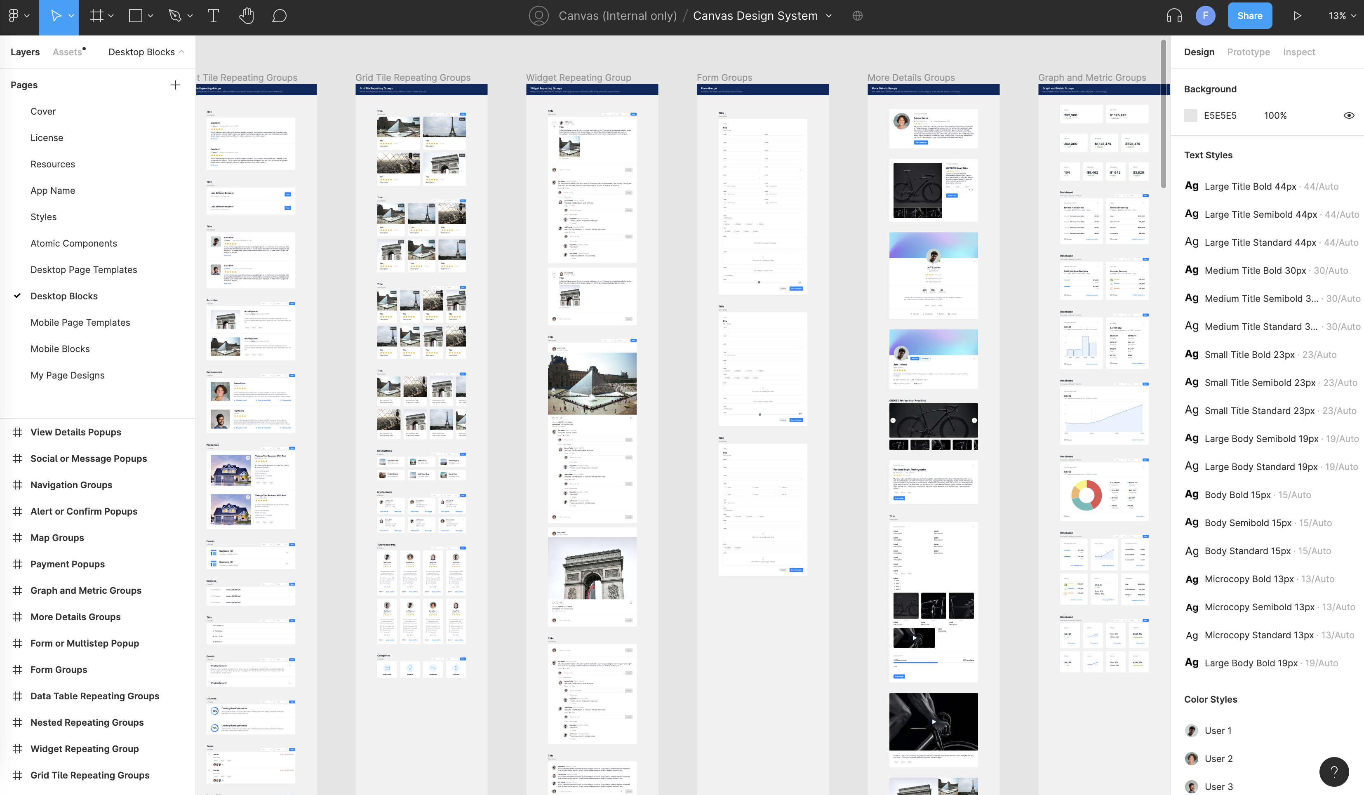Activate the Hand tool
Viewport: 1364px width, 795px height.
(x=246, y=16)
